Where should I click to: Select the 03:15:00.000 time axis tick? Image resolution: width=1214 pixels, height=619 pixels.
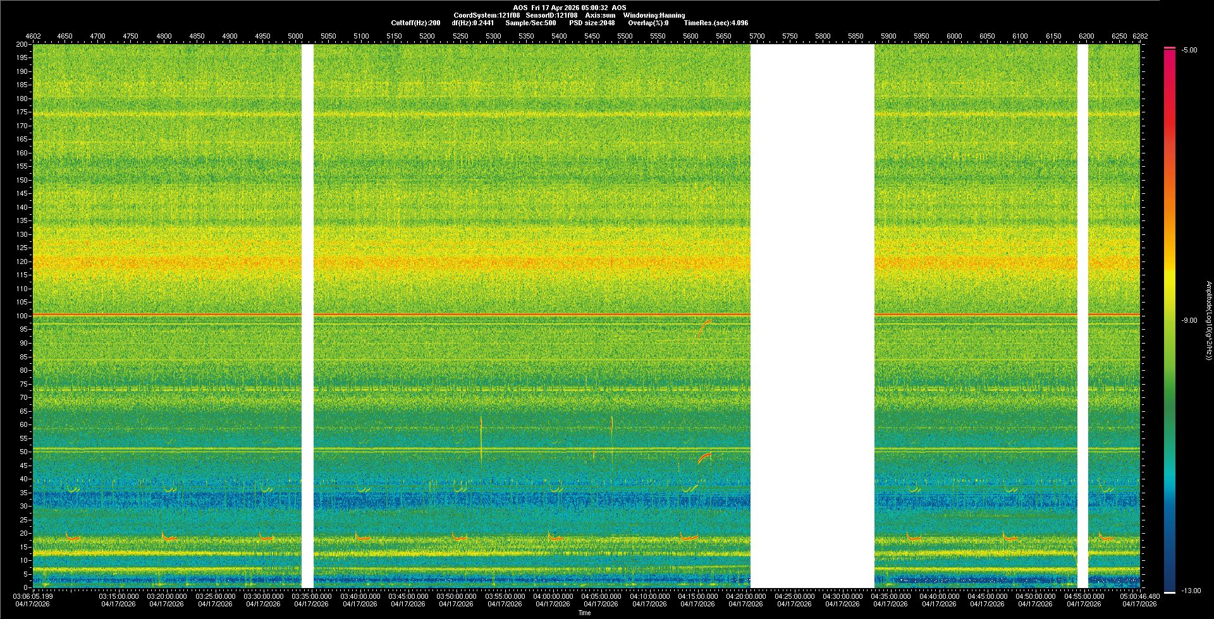coord(119,596)
